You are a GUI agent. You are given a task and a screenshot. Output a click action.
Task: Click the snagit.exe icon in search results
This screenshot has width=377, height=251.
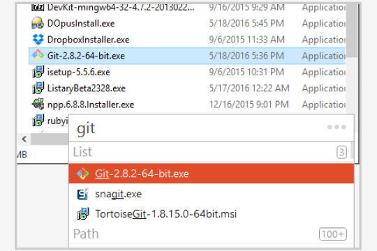tap(83, 194)
